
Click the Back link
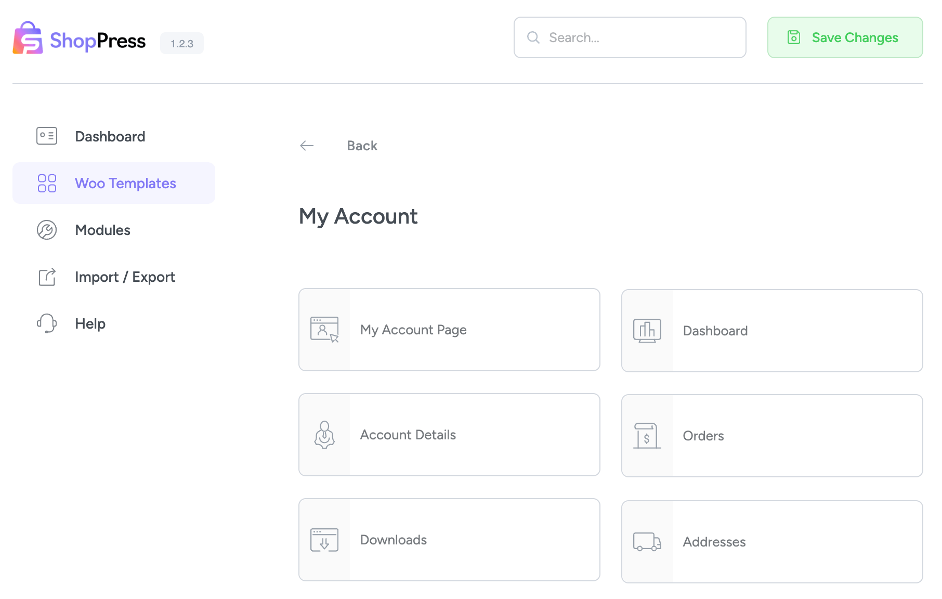click(362, 146)
